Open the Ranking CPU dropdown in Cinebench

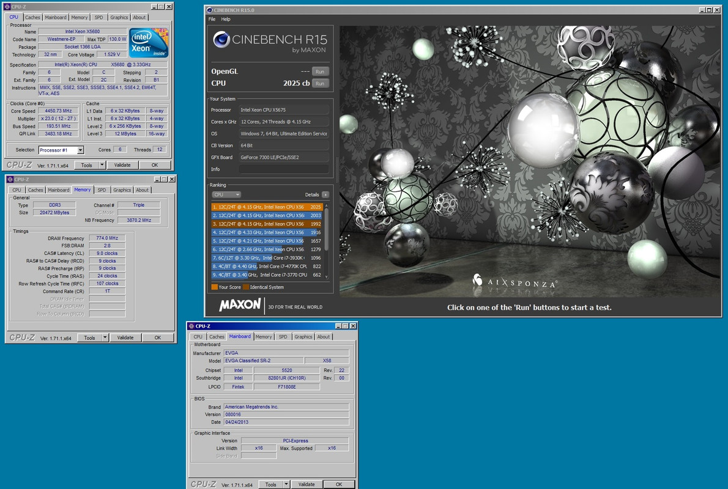[x=226, y=194]
